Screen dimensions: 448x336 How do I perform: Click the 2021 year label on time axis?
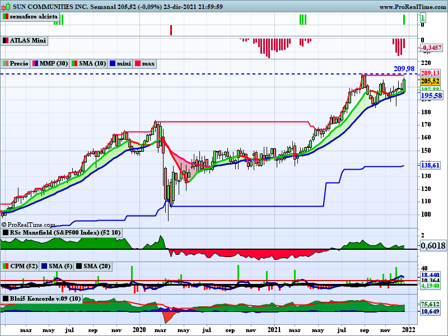(274, 330)
